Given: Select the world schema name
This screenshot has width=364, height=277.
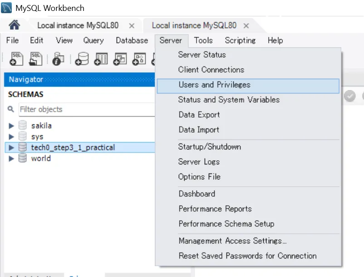Looking at the screenshot, I should (x=41, y=158).
